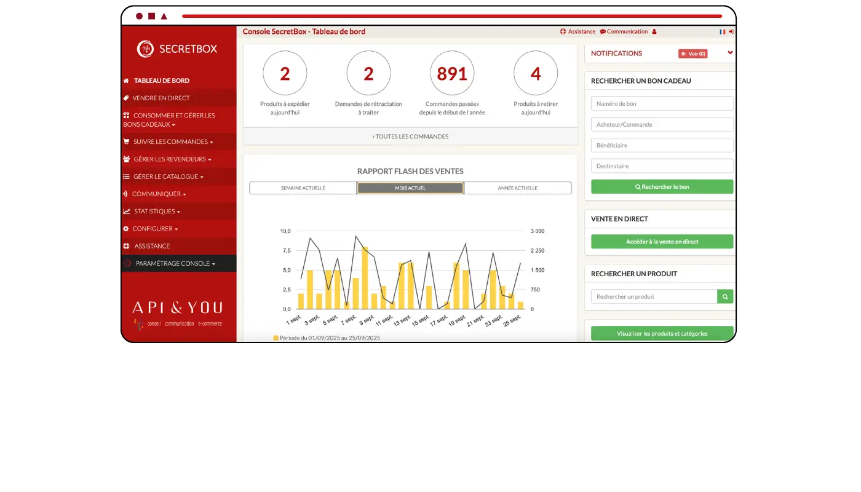The height and width of the screenshot is (492, 861).
Task: Switch sales report to Année actuelle
Action: [x=517, y=188]
